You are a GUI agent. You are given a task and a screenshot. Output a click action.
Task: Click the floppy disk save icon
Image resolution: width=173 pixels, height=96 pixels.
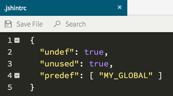8,24
